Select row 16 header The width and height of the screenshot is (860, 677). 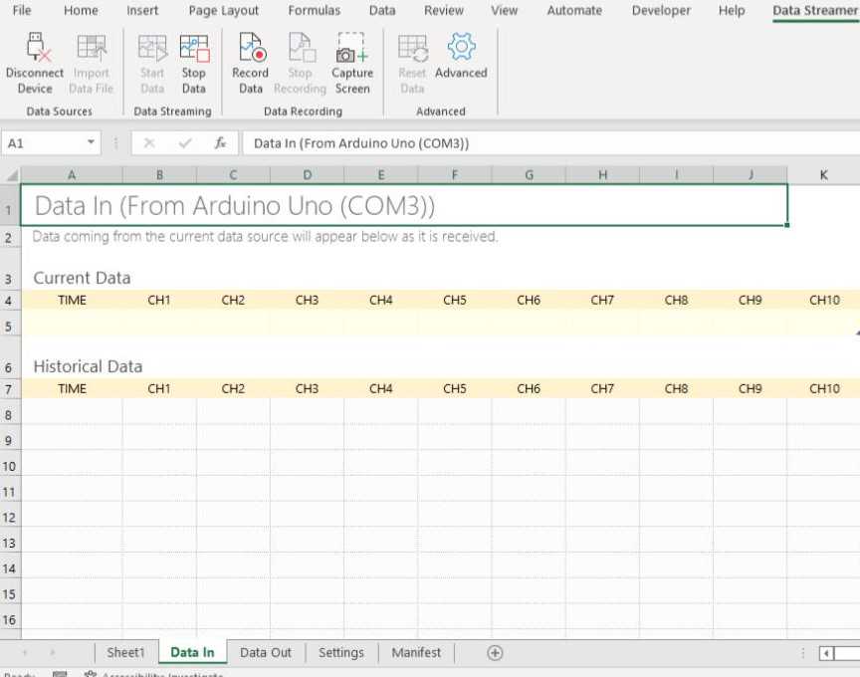(9, 620)
